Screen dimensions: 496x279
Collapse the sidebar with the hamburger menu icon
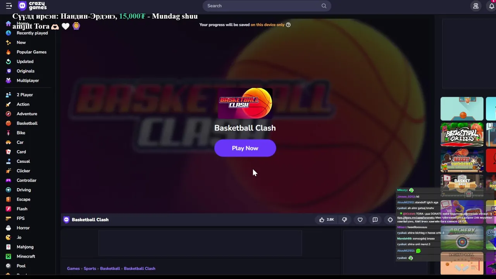9,6
